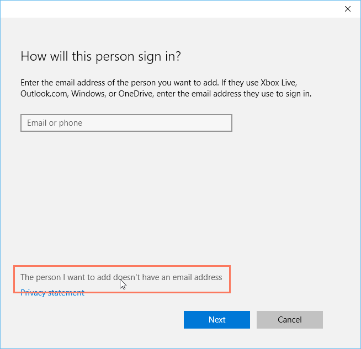View Microsoft's Privacy statement
This screenshot has width=361, height=349.
tap(52, 293)
